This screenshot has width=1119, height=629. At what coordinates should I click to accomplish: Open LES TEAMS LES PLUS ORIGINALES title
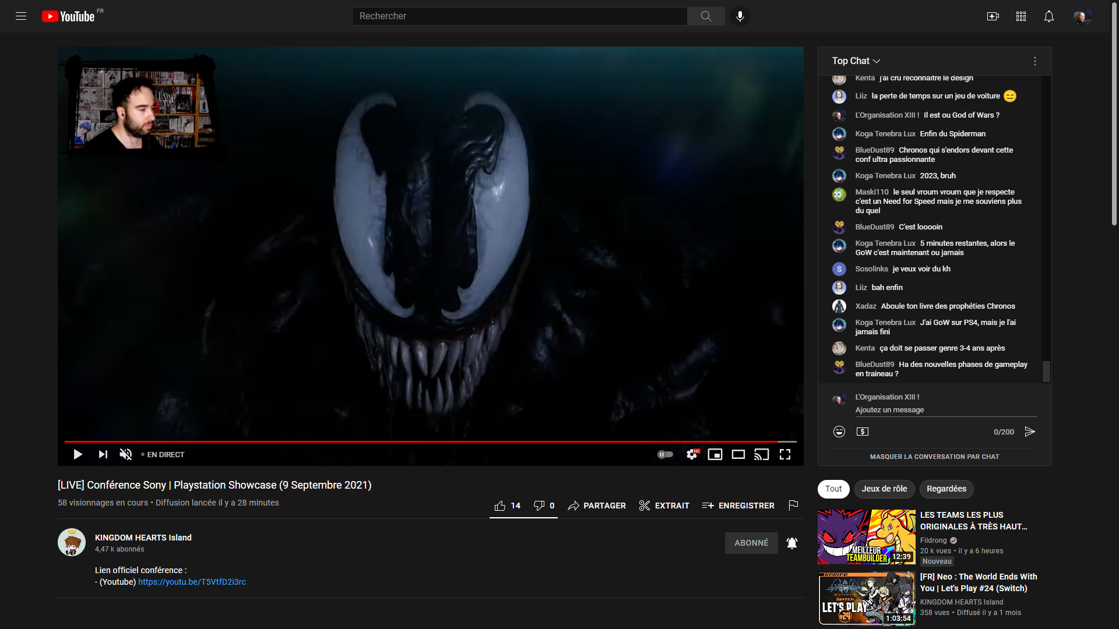click(974, 521)
